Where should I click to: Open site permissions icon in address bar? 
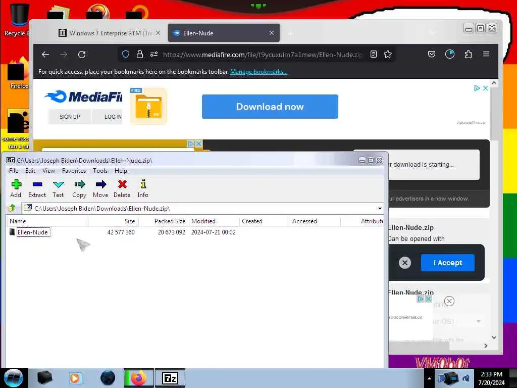point(154,55)
